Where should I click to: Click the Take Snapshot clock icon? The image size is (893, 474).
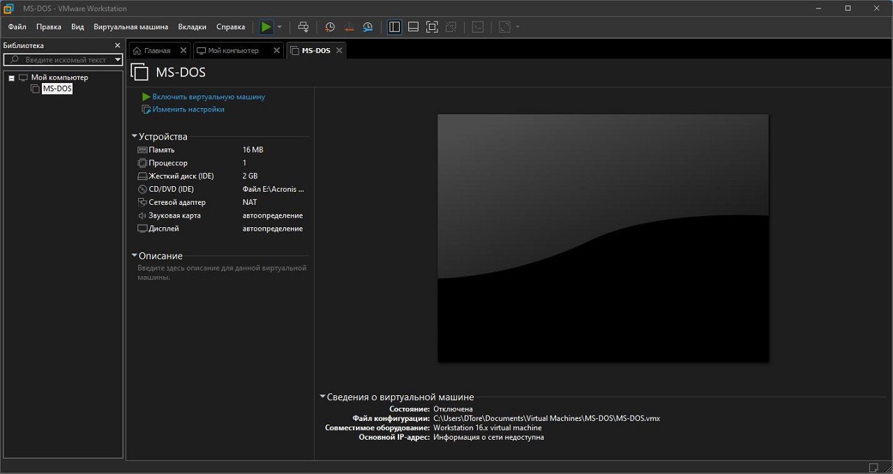point(330,27)
